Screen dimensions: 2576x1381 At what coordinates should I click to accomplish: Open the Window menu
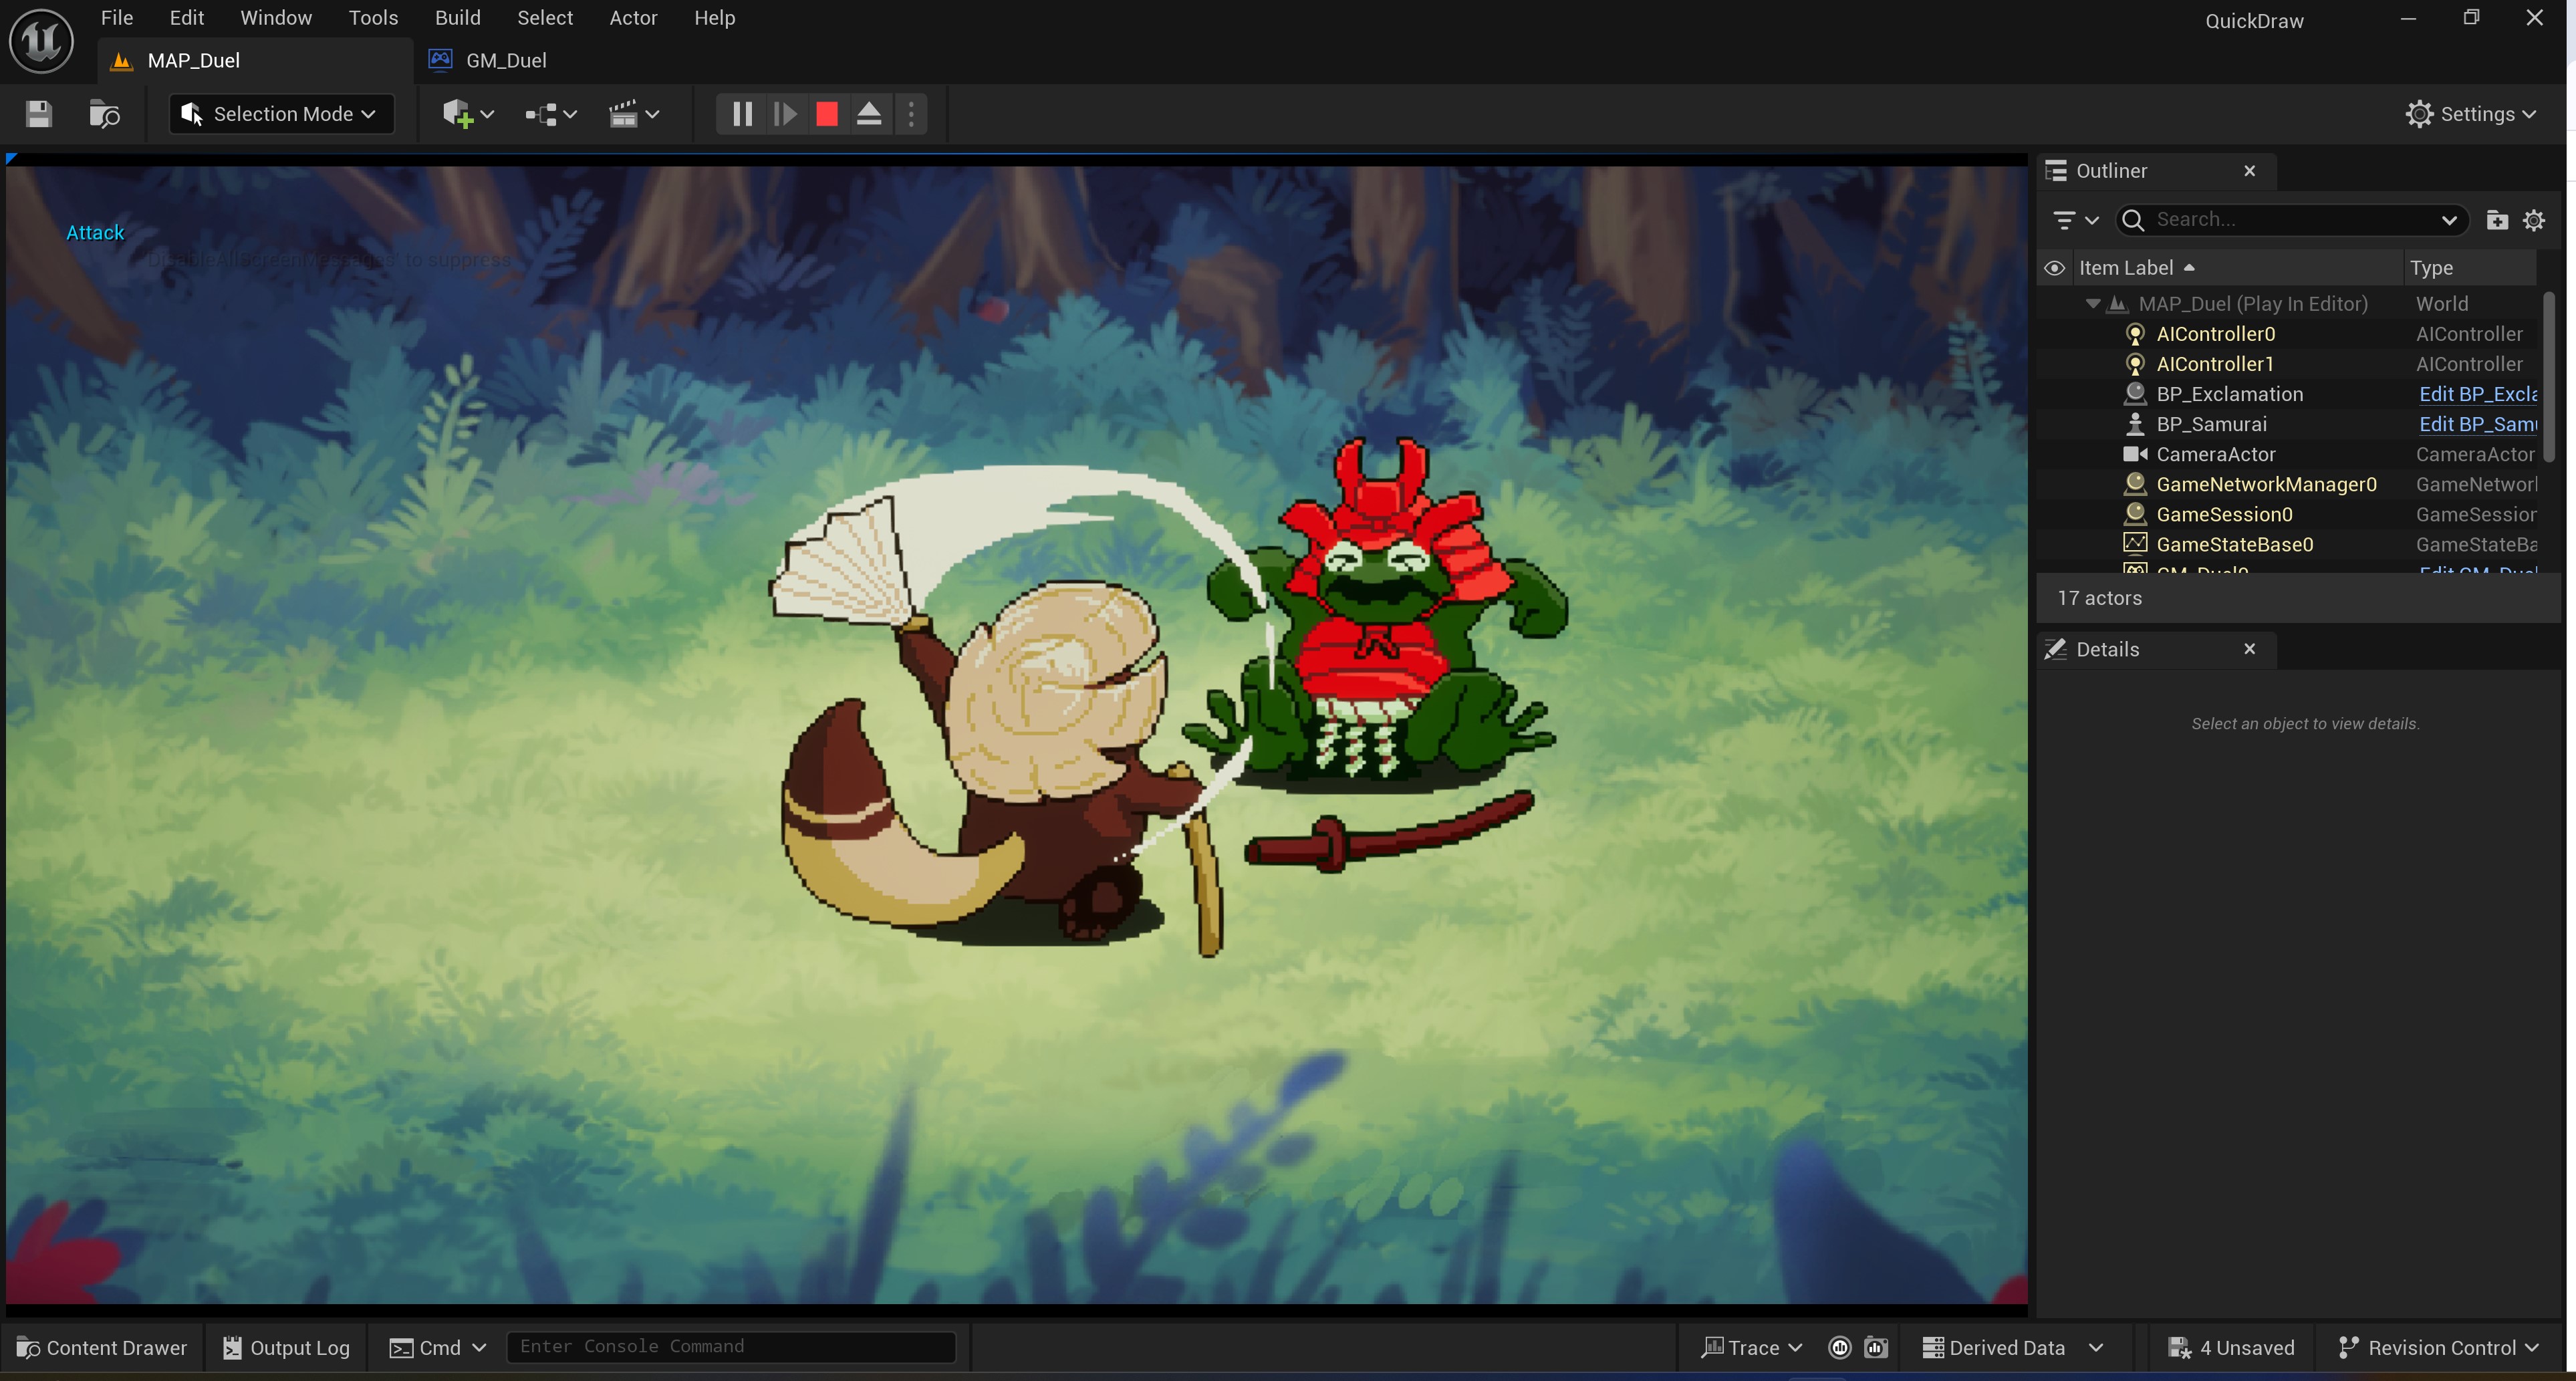[x=276, y=18]
